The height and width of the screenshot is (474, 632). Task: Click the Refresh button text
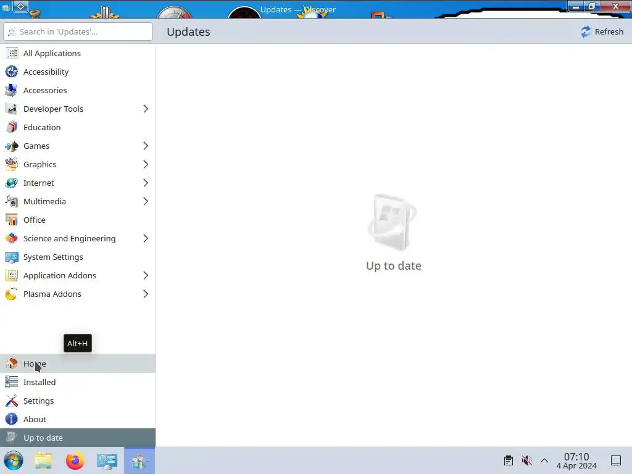click(609, 31)
